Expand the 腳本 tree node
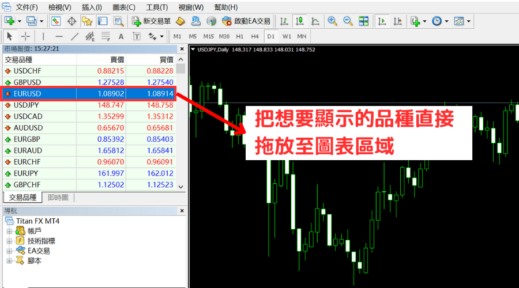 pos(9,261)
